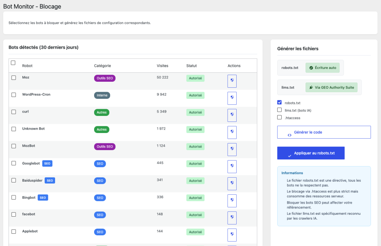
Task: Click the 9 942 visits value
Action: coord(161,94)
